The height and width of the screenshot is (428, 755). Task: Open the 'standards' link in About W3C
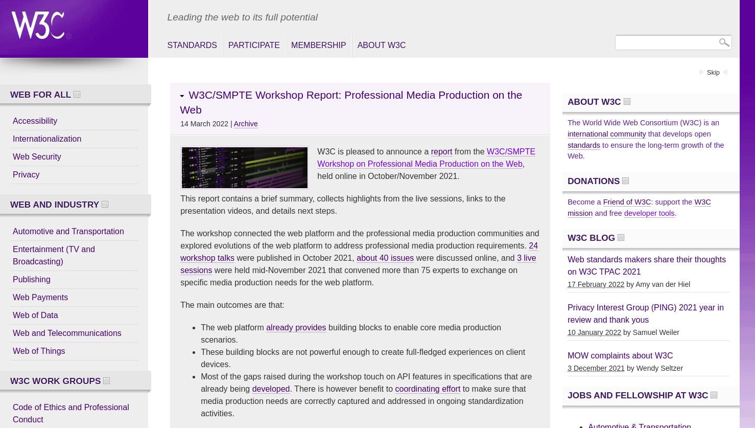[584, 145]
